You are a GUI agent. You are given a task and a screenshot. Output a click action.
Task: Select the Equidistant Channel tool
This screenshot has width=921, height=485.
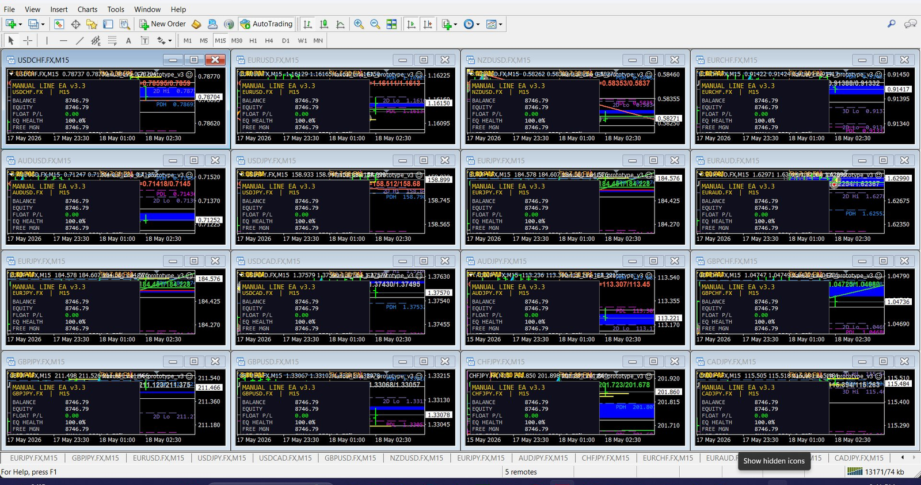(96, 40)
